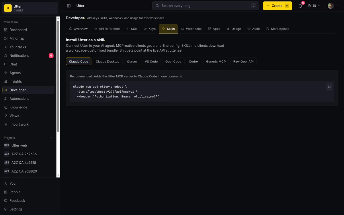Focus the Search everything field
This screenshot has width=344, height=215.
click(x=206, y=6)
